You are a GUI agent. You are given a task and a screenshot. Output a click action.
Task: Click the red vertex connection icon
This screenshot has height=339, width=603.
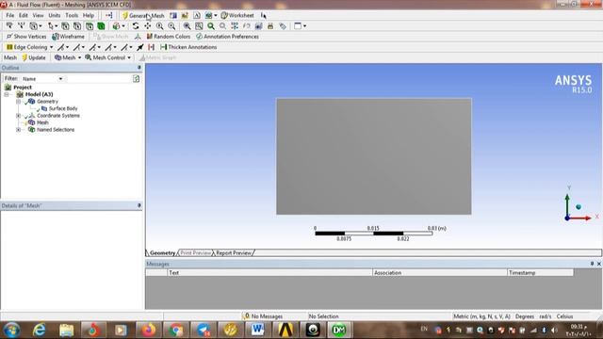151,47
